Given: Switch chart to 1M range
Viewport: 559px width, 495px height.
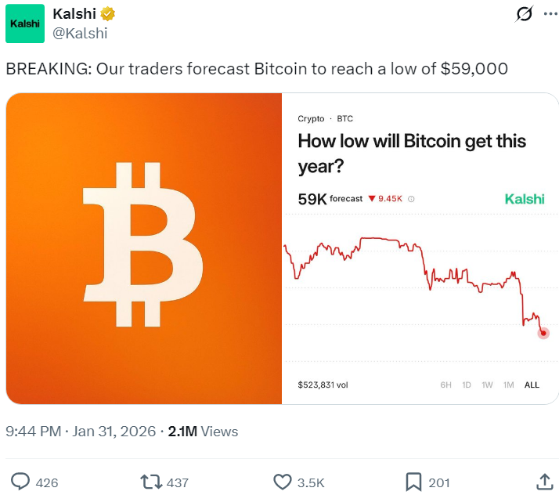Looking at the screenshot, I should [x=508, y=385].
